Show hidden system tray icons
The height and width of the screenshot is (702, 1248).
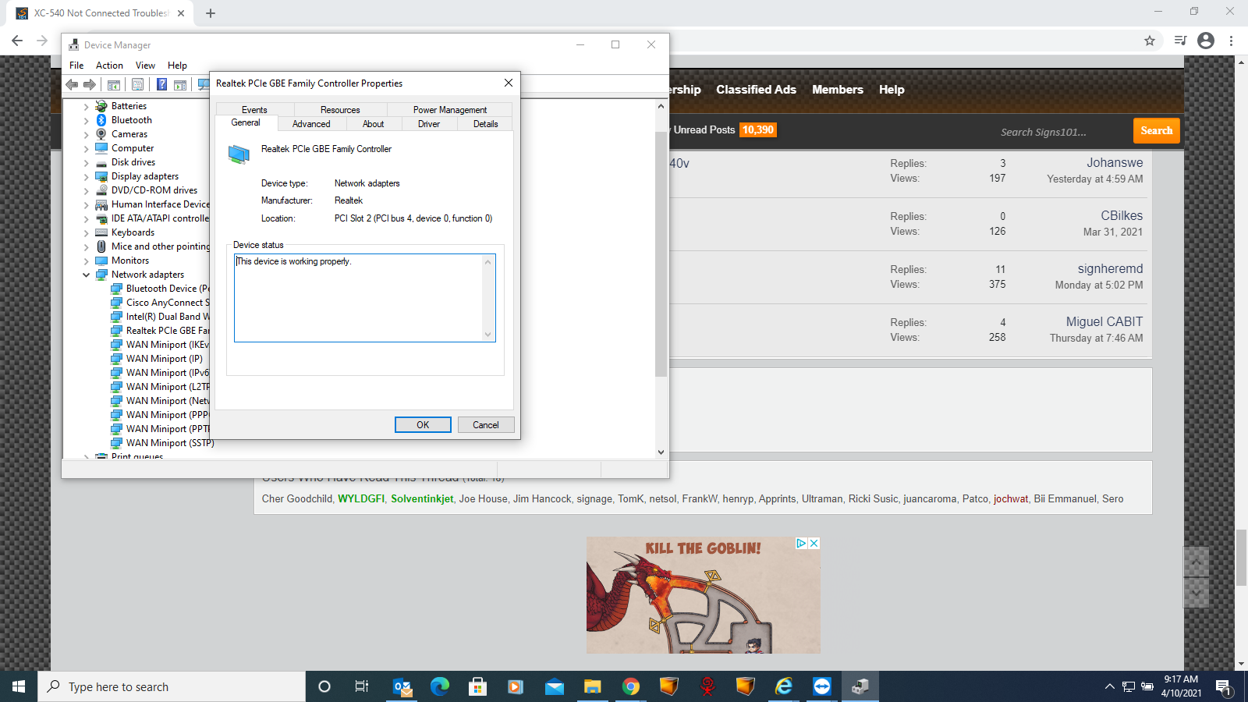pos(1109,686)
